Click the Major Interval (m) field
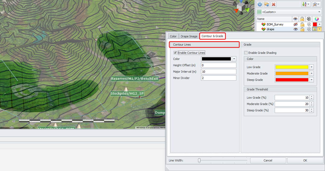This screenshot has width=325, height=171. point(219,72)
